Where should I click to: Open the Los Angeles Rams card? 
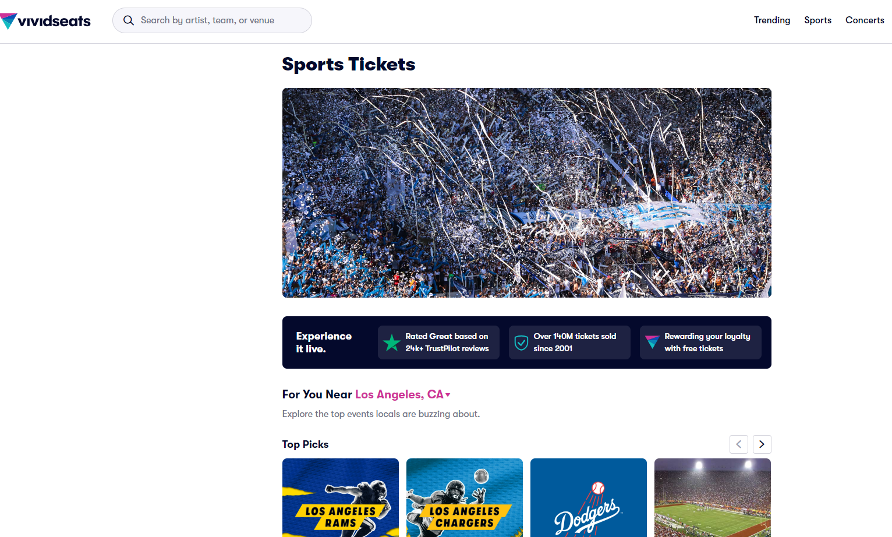[x=341, y=497]
